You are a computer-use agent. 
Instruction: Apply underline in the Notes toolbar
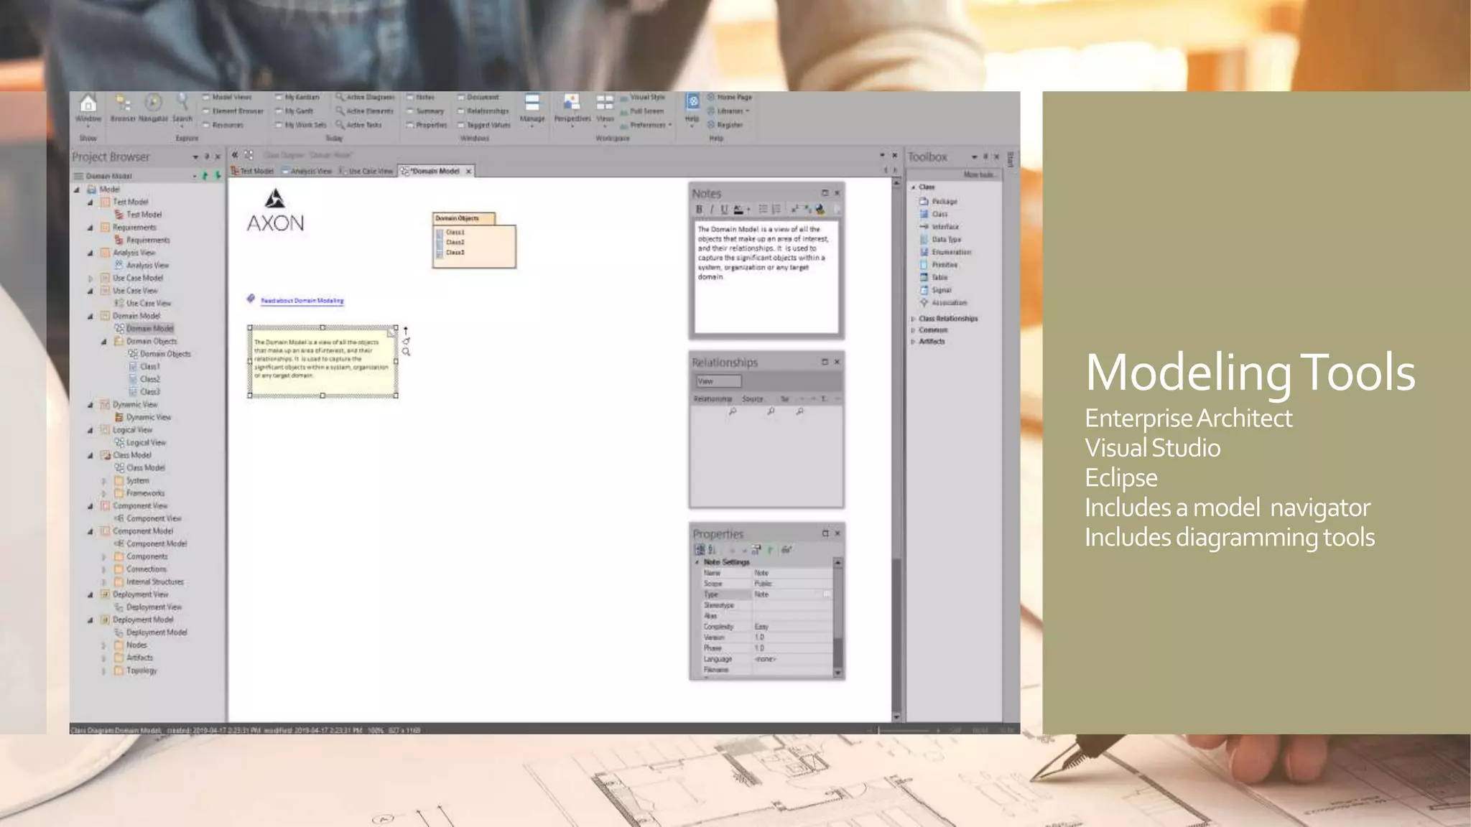click(724, 210)
